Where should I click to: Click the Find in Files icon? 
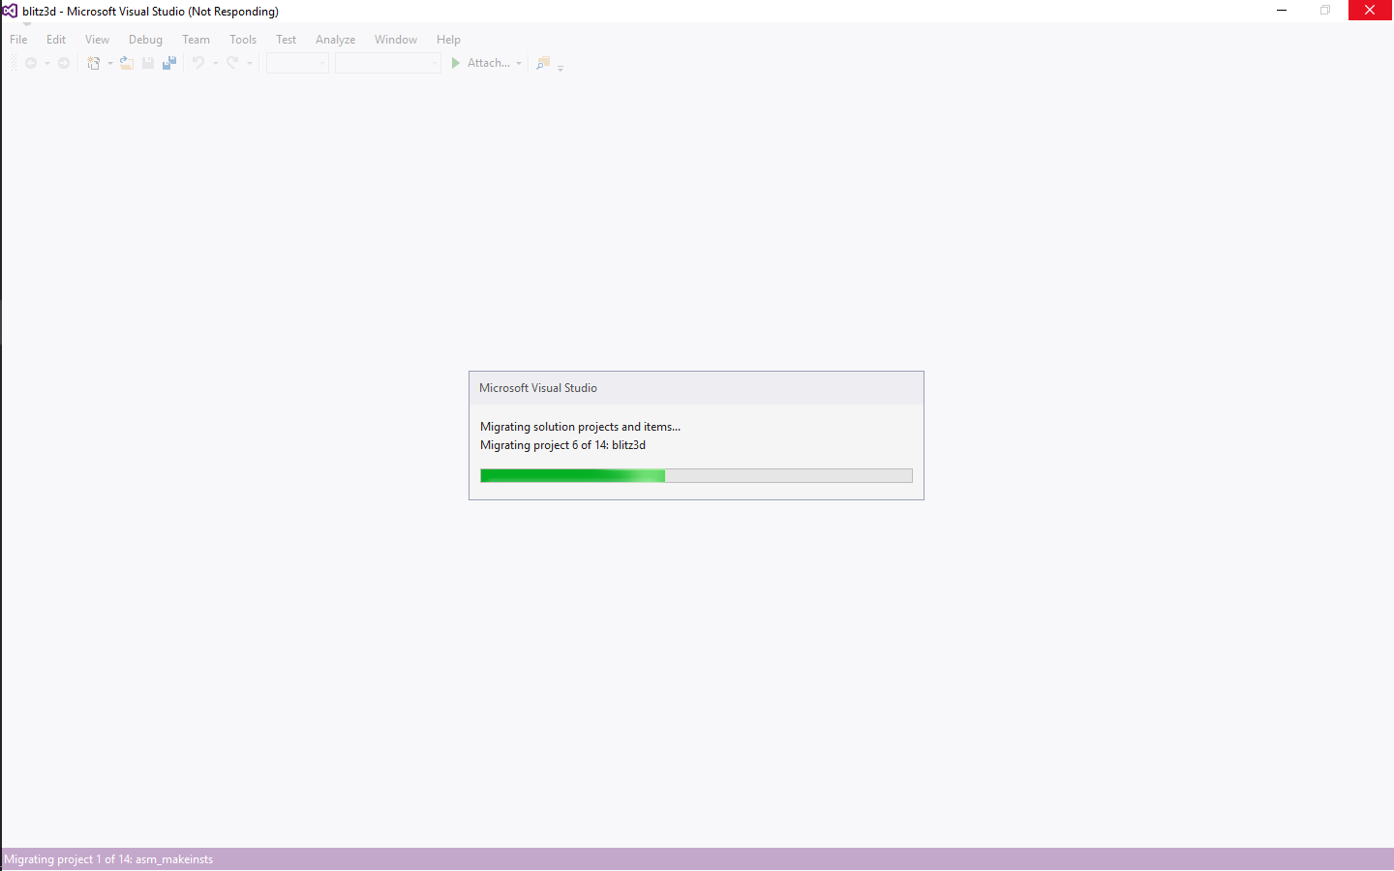(x=543, y=63)
